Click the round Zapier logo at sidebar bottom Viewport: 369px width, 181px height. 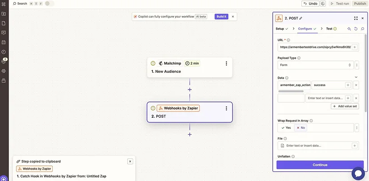pyautogui.click(x=4, y=179)
